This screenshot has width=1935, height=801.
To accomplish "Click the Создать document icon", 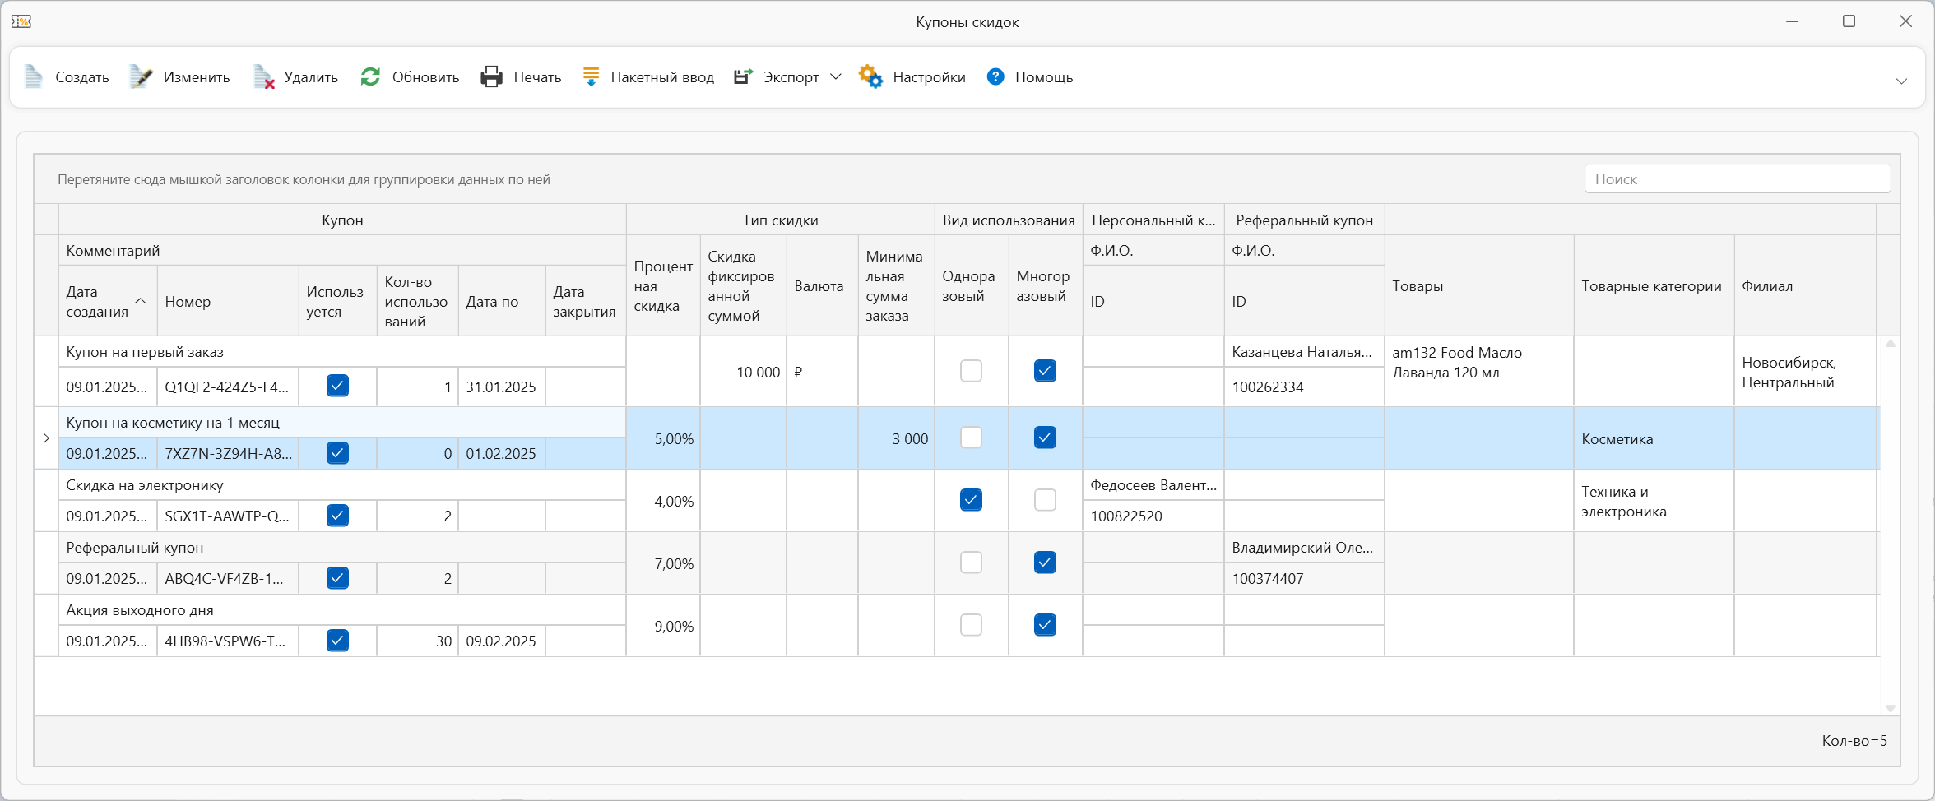I will (34, 76).
